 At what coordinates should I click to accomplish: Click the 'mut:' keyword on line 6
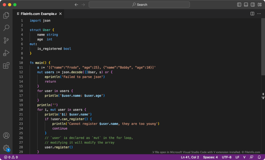click(x=33, y=44)
